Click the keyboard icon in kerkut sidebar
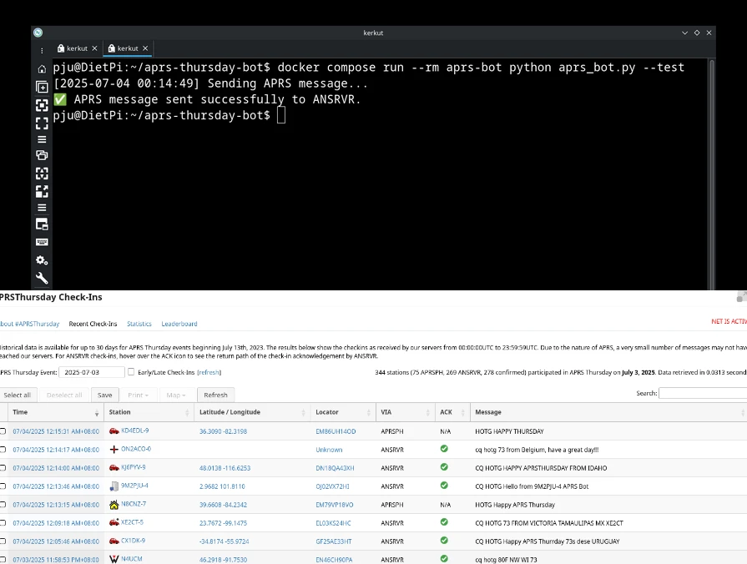This screenshot has height=564, width=747. (x=42, y=242)
